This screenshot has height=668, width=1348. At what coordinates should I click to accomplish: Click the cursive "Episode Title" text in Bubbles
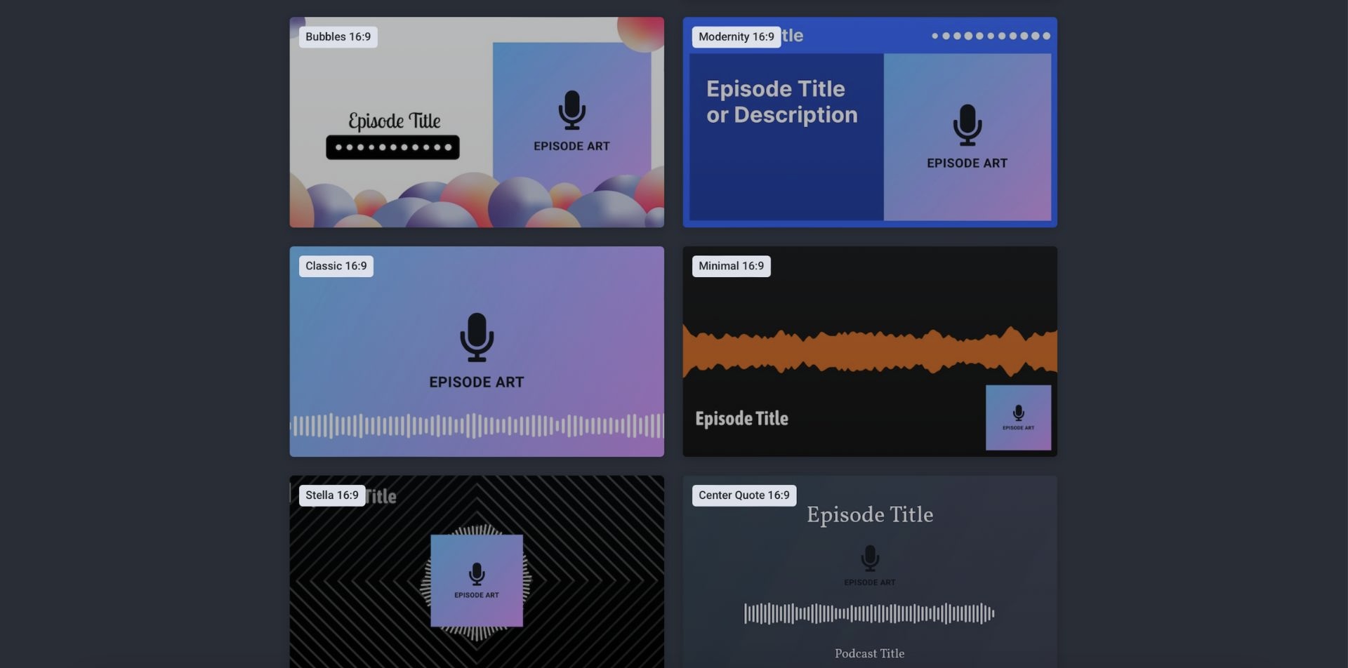tap(395, 121)
